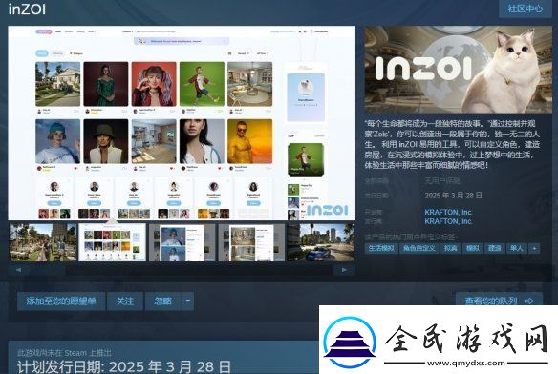Click the 忽略 ignore button
The height and width of the screenshot is (374, 558).
163,301
